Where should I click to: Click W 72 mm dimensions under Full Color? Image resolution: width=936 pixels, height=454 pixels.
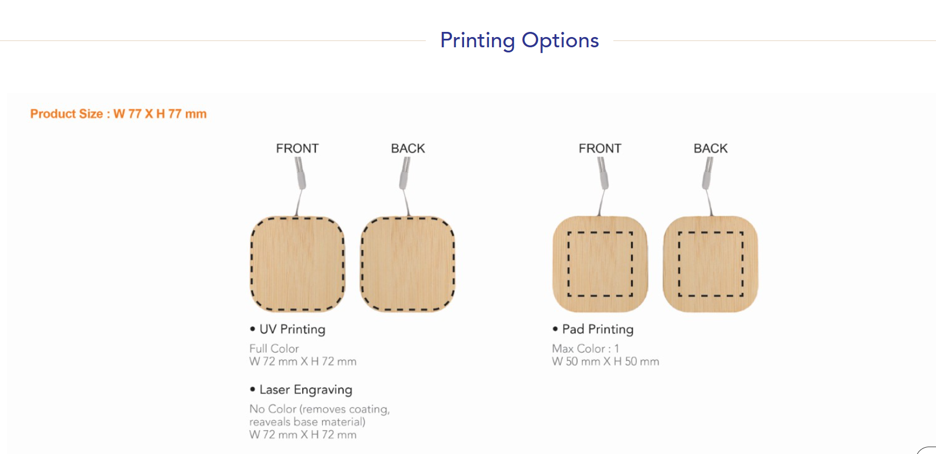coord(303,362)
